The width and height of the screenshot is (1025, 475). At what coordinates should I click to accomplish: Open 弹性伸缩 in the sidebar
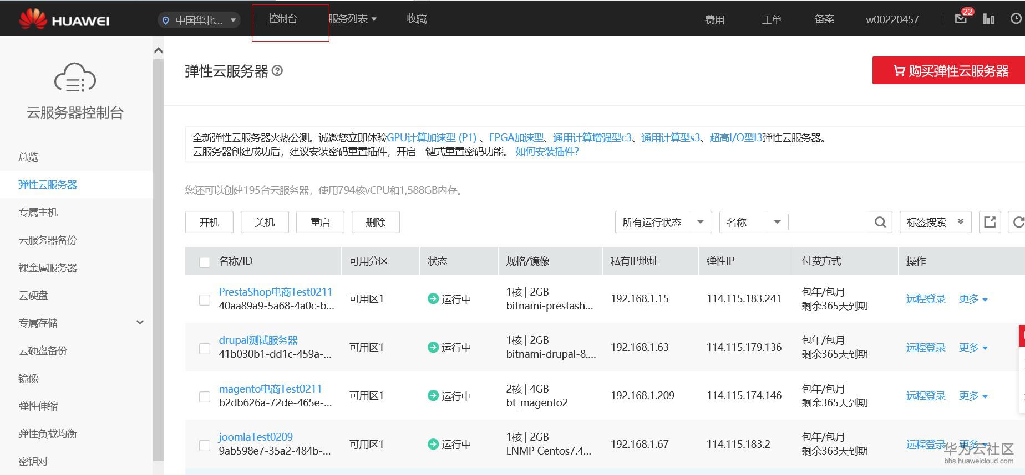coord(38,406)
